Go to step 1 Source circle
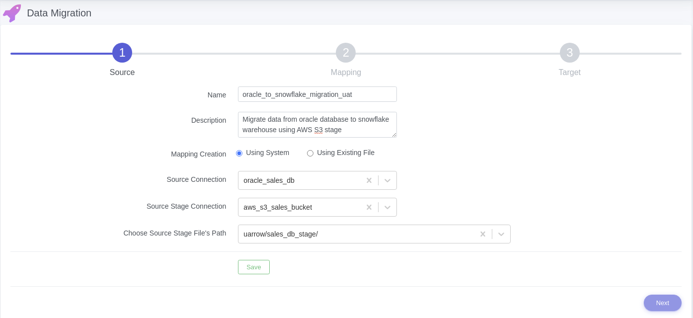 point(122,53)
